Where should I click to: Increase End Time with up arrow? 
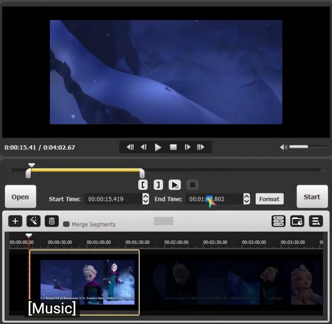point(247,196)
